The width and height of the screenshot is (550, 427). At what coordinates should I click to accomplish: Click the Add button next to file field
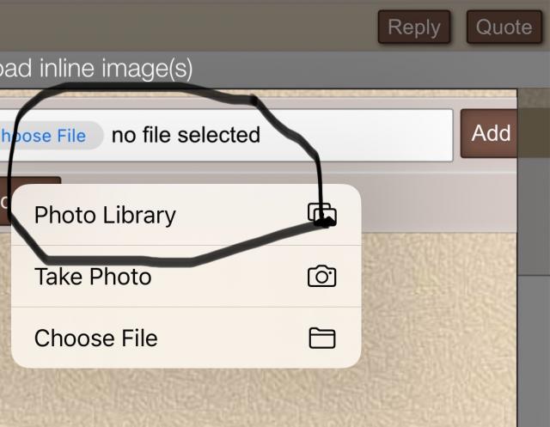[490, 133]
